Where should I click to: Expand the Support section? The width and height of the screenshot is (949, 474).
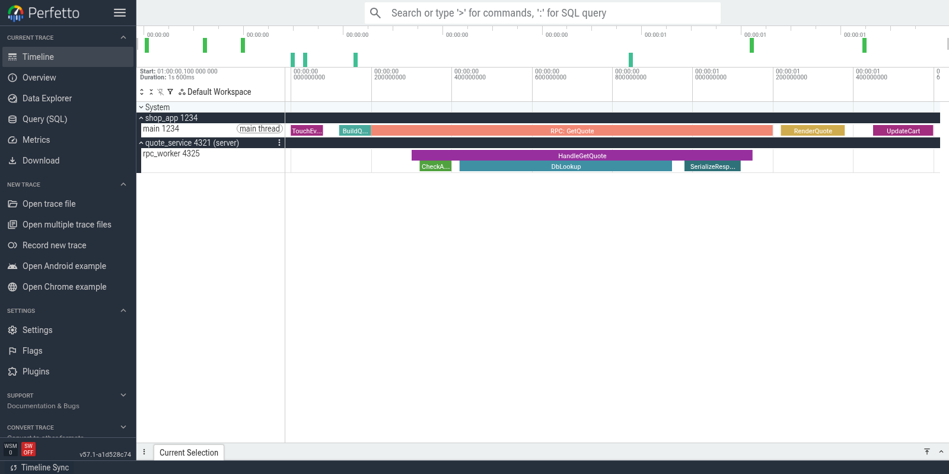point(123,395)
